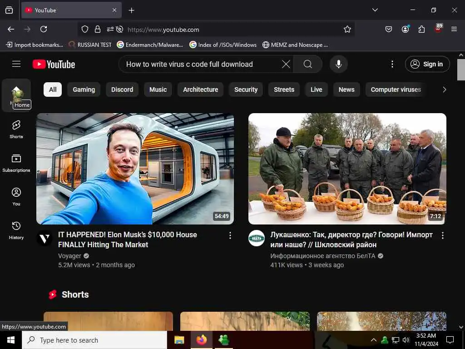465x349 pixels.
Task: Go to Shorts in the sidebar
Action: point(16,130)
